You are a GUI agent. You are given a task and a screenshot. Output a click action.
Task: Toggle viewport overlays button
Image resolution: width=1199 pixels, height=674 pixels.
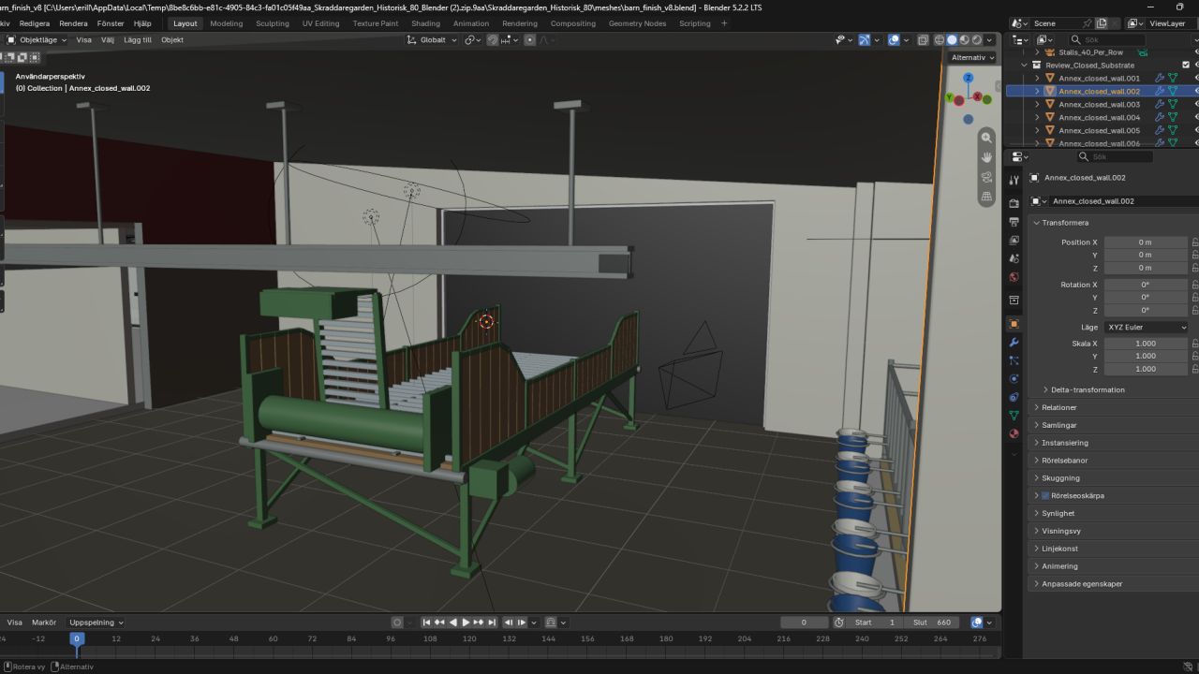(894, 40)
